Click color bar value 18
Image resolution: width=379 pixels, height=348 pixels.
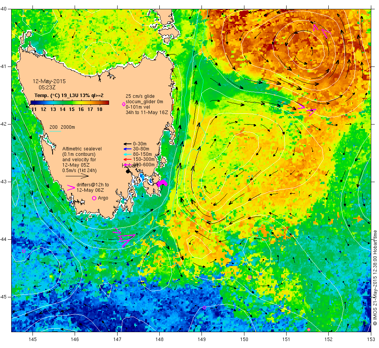click(x=100, y=109)
